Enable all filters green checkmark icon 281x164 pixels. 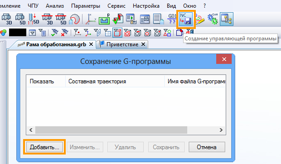(54, 33)
